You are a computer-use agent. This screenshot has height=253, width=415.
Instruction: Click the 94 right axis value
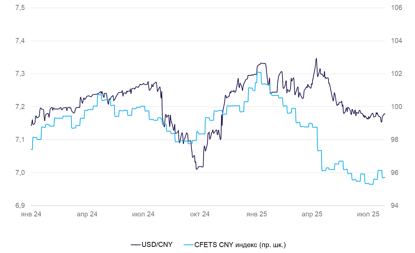[395, 206]
